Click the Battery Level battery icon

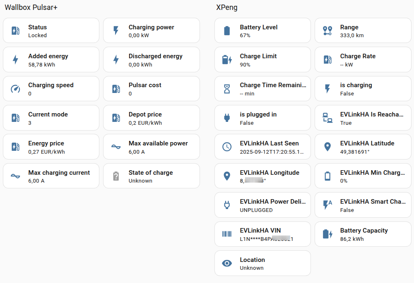click(227, 31)
